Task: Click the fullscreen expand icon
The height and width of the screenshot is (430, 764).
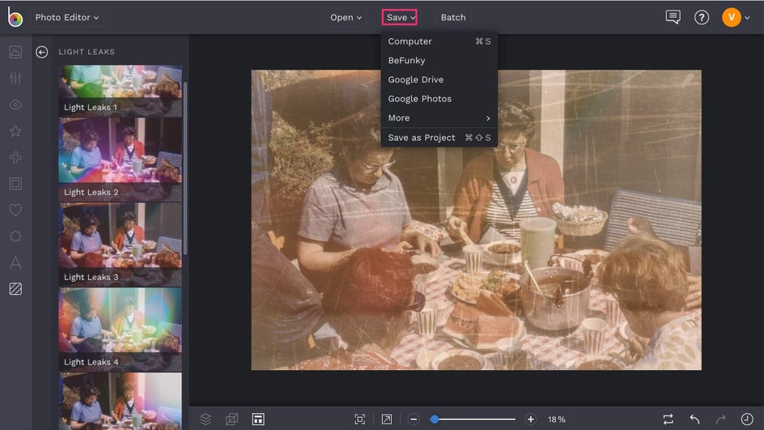Action: pos(386,419)
